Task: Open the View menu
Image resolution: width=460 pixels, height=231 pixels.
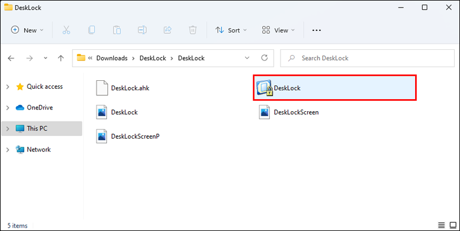Action: tap(278, 30)
